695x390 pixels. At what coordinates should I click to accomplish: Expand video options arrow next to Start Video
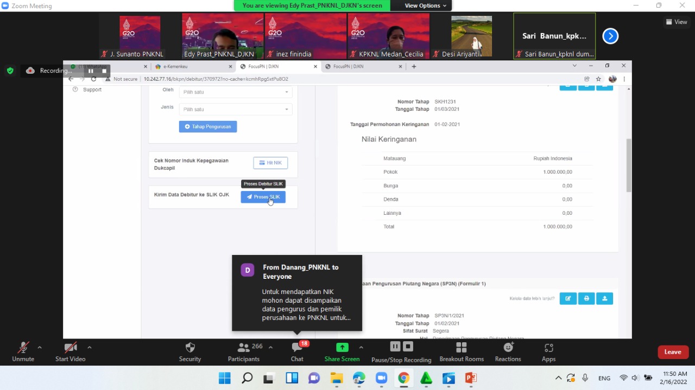pos(90,347)
